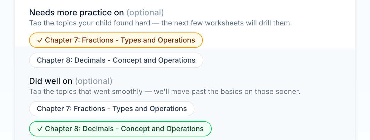The image size is (370, 140).
Task: Mark Chapter 7 Fractions as done well
Action: coord(112,109)
